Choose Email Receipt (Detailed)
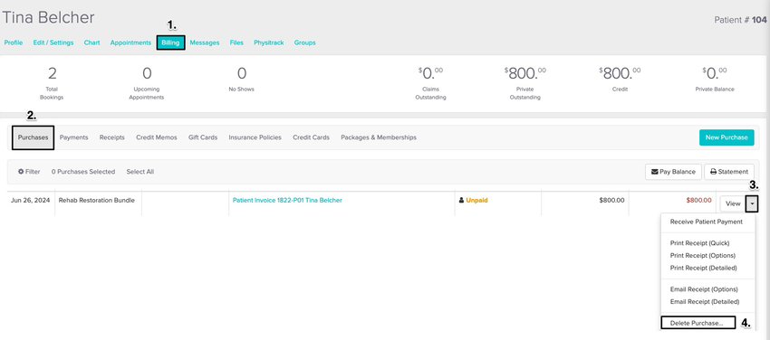 704,302
